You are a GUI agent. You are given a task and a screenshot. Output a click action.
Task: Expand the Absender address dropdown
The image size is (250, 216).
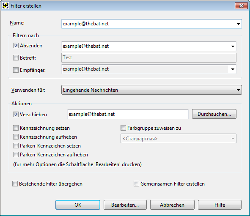(x=233, y=46)
